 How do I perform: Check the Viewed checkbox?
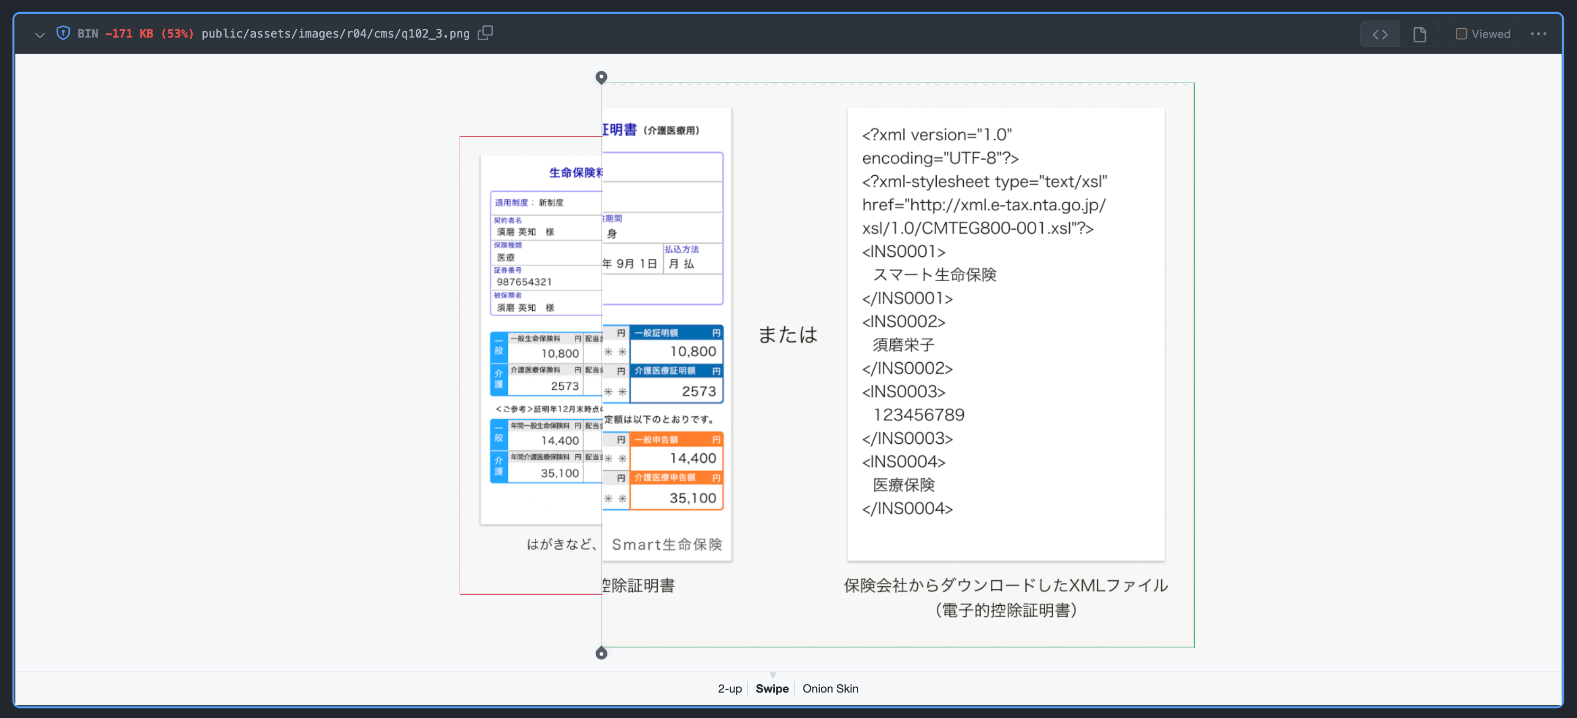coord(1462,34)
